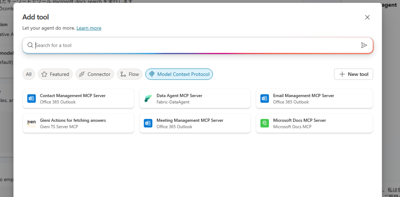
Task: Click the magnifying glass search icon
Action: tap(30, 45)
